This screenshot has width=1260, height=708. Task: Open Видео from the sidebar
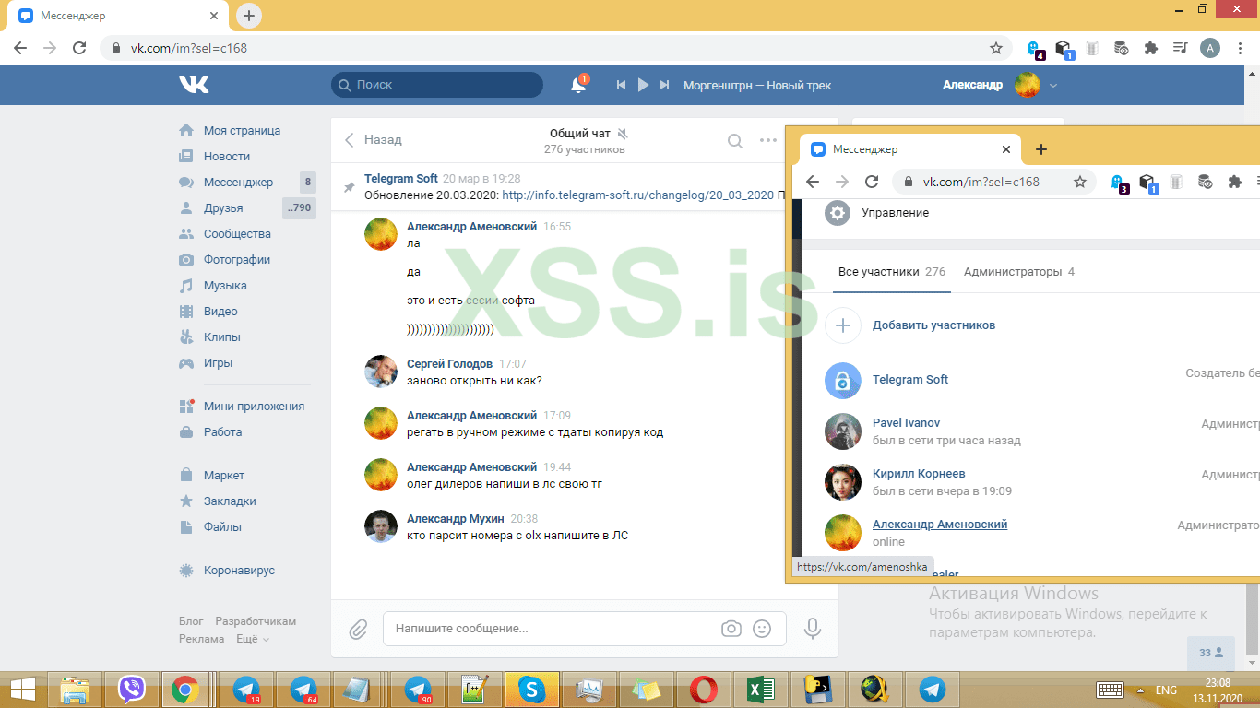[220, 312]
